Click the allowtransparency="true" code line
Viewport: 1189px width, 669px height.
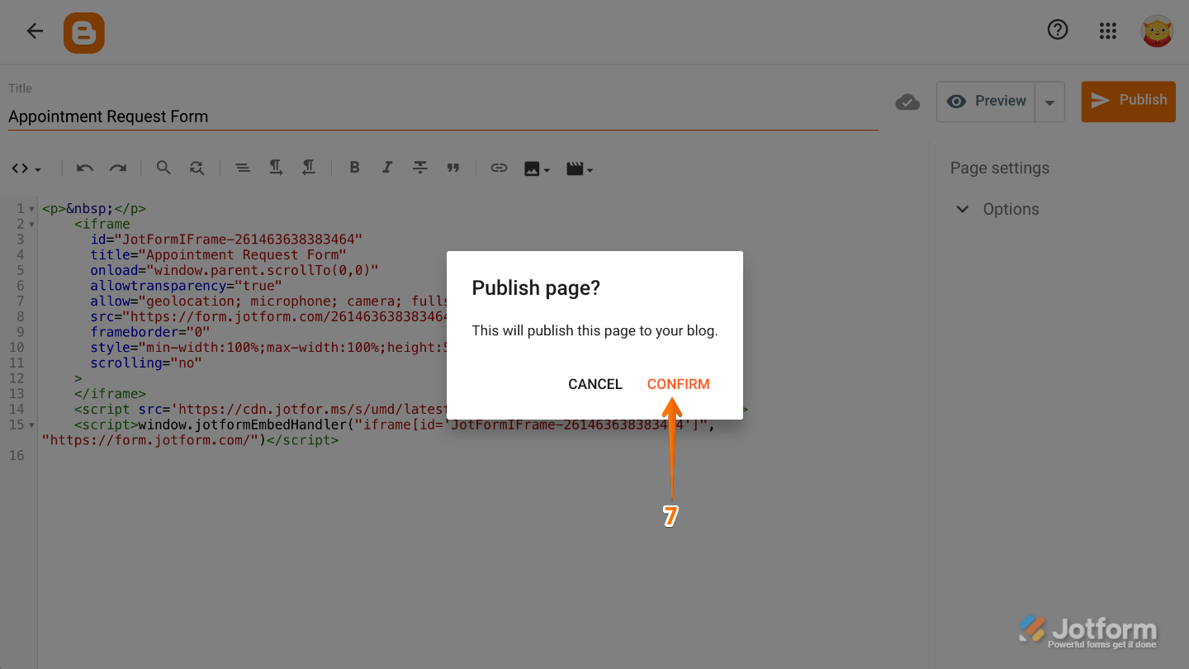click(x=187, y=286)
